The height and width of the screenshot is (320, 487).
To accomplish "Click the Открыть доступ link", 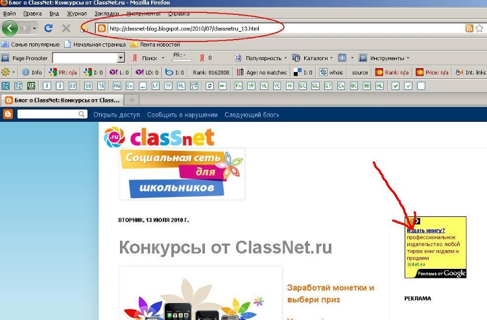I will coord(117,115).
